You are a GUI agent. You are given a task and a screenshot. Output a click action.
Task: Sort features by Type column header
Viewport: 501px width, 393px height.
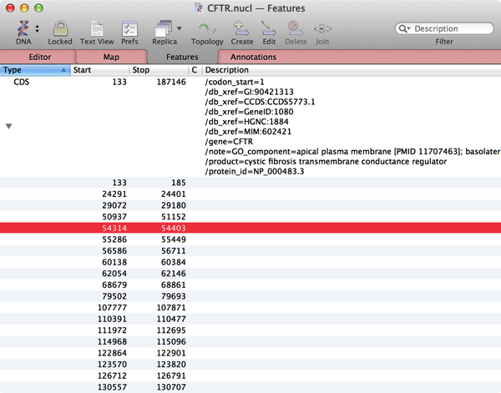33,70
